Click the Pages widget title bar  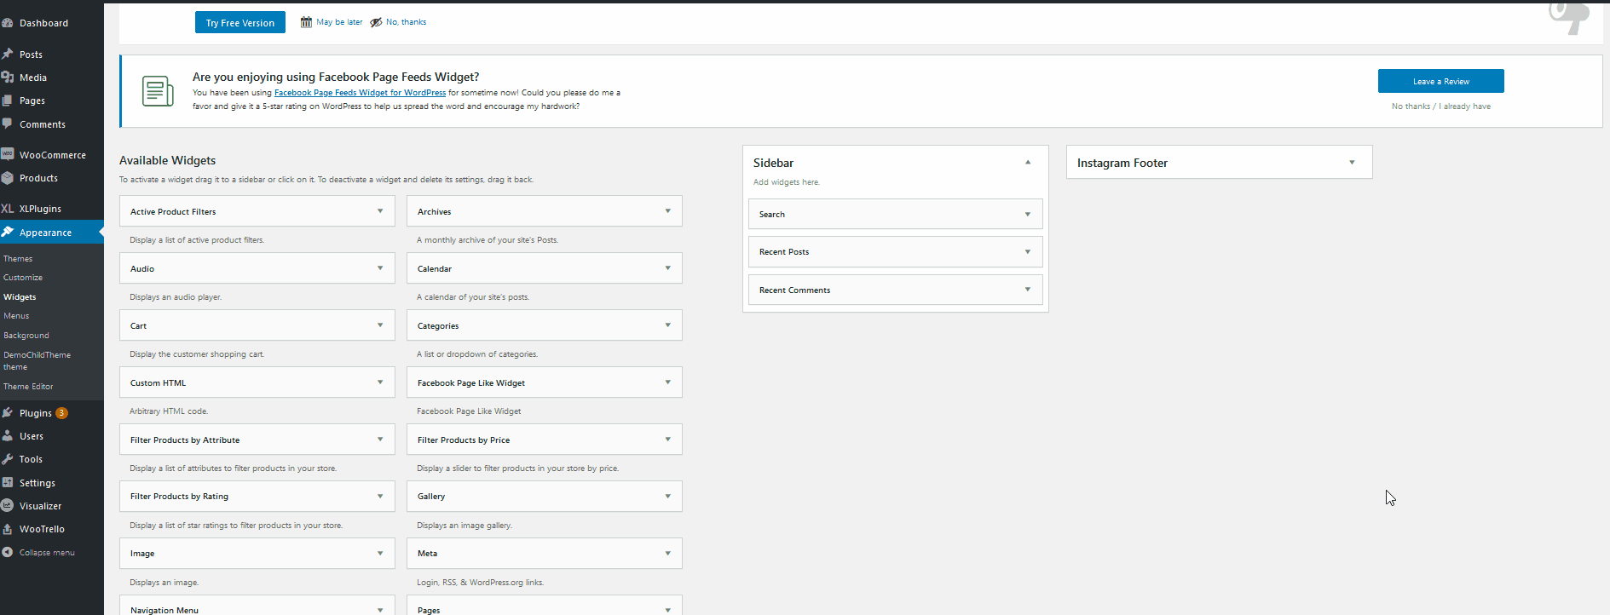point(545,606)
